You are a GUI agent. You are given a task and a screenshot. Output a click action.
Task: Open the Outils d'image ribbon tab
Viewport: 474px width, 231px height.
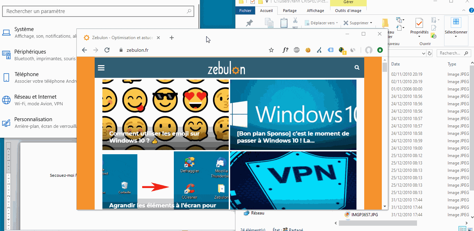click(348, 11)
